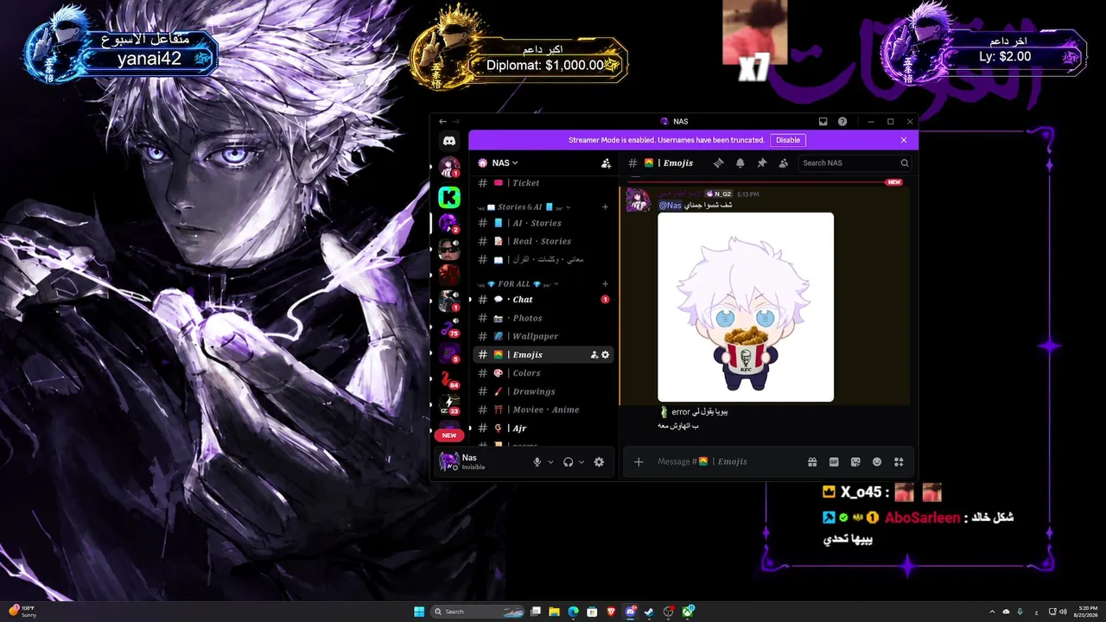Open notification settings bell icon

740,162
